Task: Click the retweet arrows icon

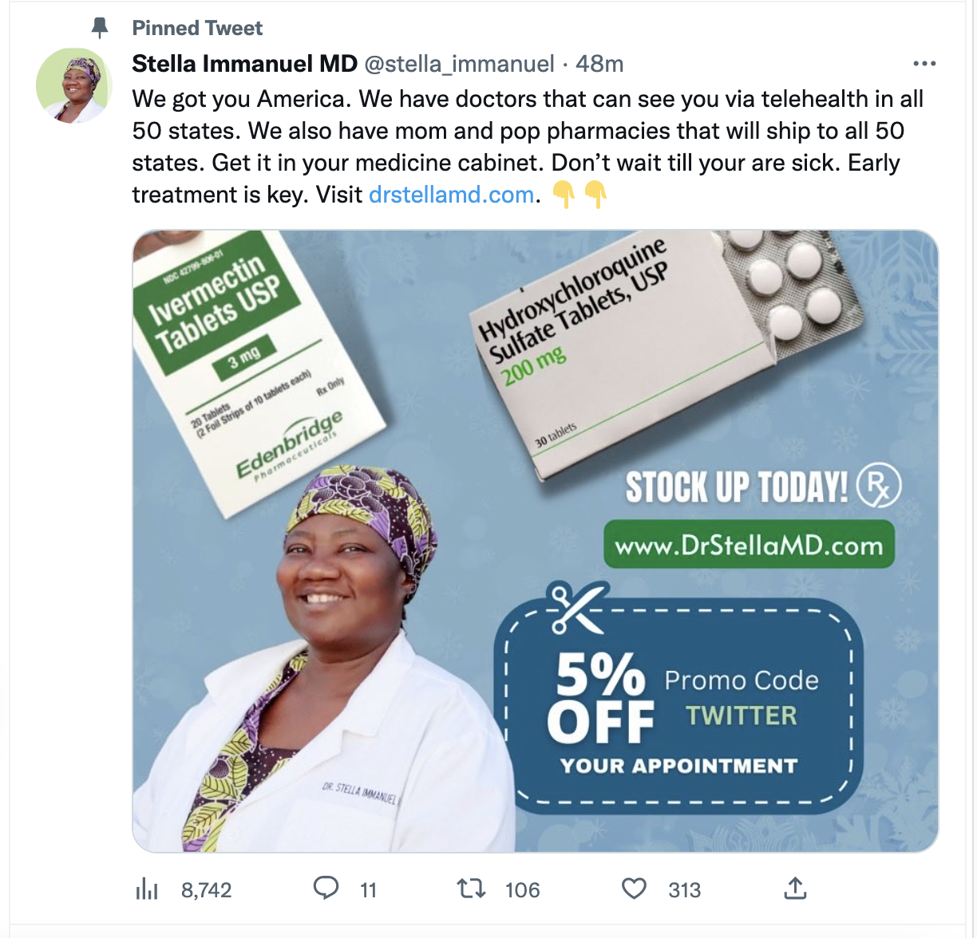Action: click(471, 888)
